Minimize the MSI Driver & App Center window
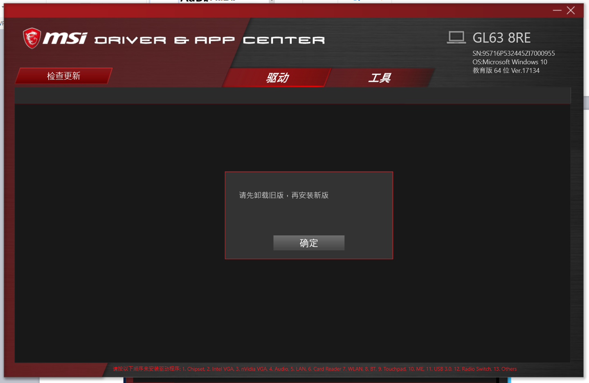This screenshot has width=589, height=383. point(557,10)
